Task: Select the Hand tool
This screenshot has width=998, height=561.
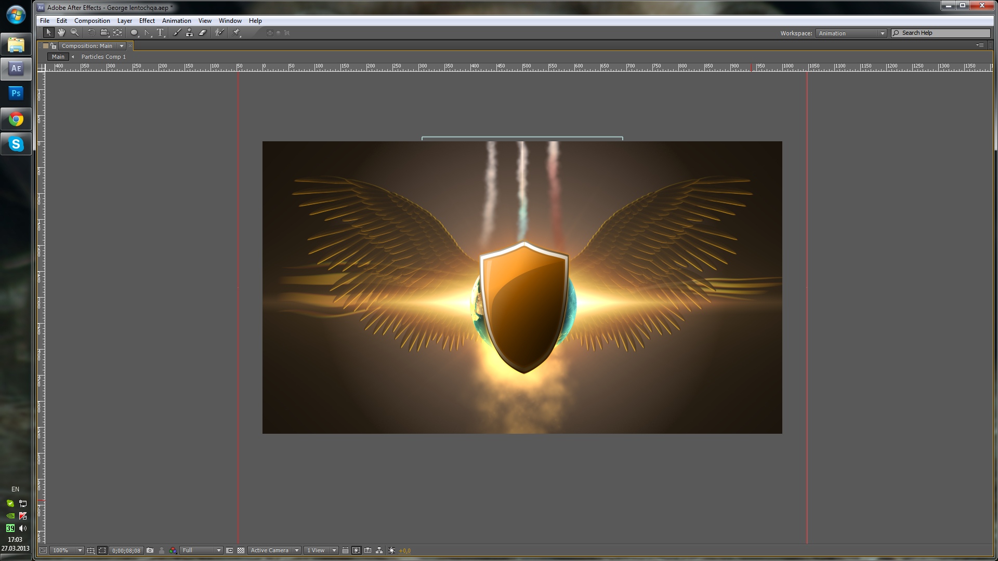Action: pos(61,33)
